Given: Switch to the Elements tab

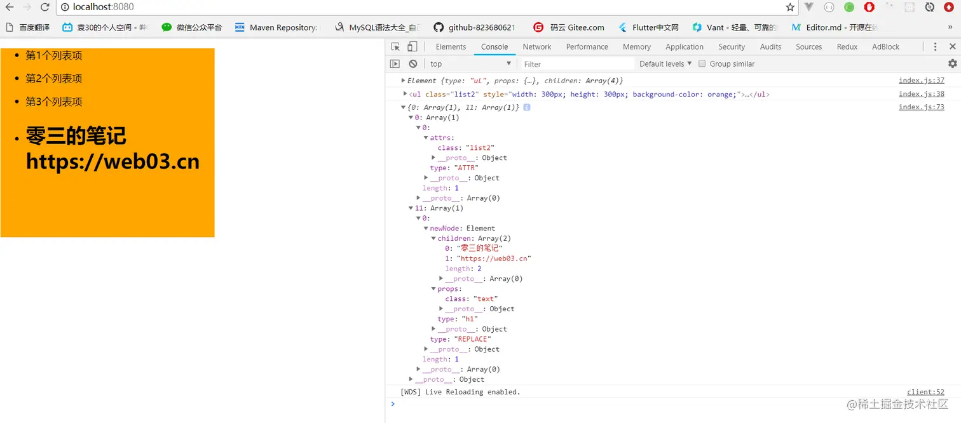Looking at the screenshot, I should 451,46.
